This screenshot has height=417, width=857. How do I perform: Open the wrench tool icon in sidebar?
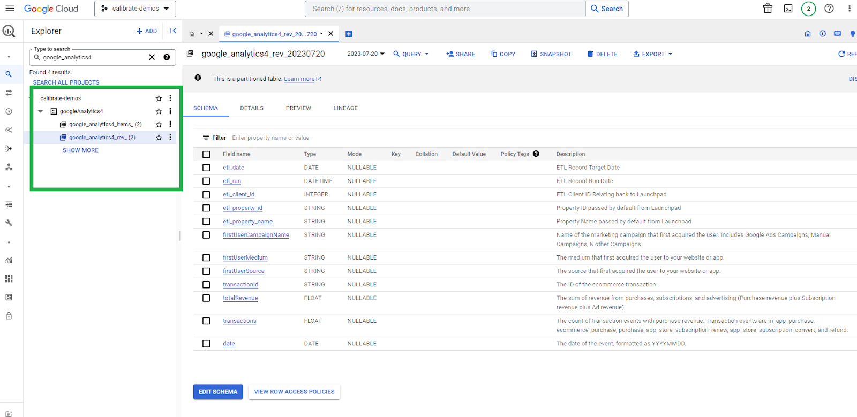(x=9, y=223)
